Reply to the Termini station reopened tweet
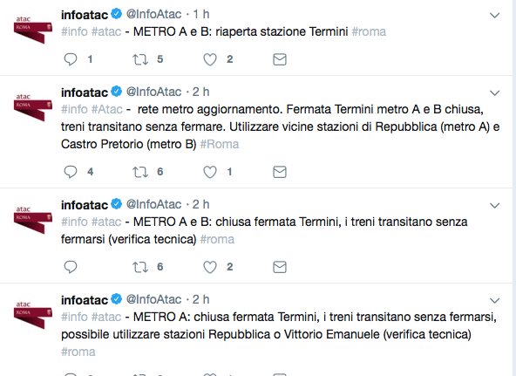 (70, 59)
